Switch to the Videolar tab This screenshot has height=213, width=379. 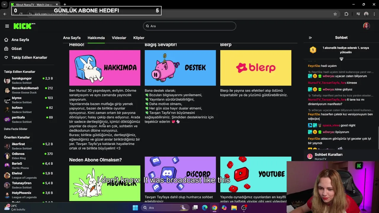pos(119,38)
